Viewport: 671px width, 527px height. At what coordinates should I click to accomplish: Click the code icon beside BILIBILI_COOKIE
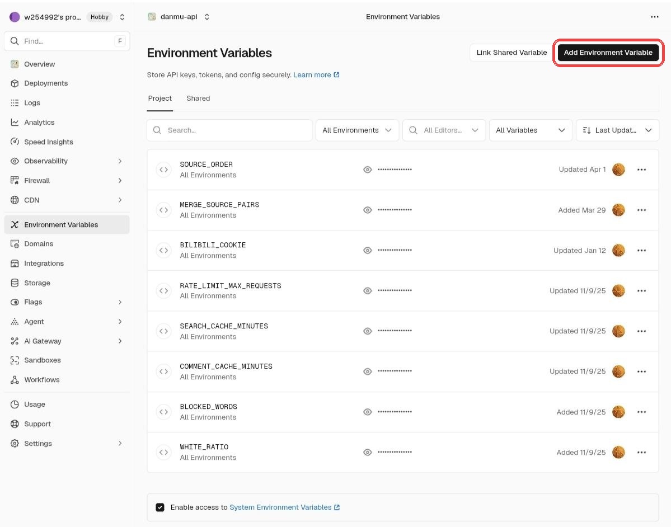point(163,250)
